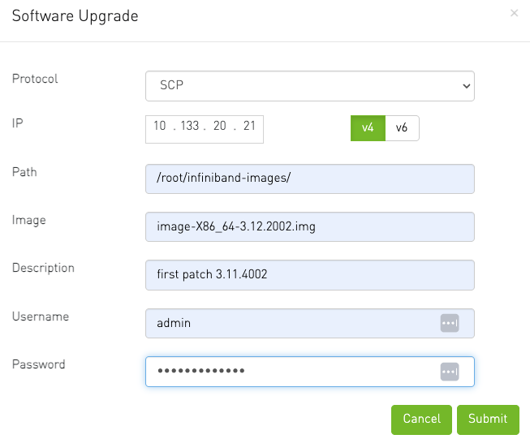
Task: Focus the Username field containing admin
Action: [x=292, y=323]
